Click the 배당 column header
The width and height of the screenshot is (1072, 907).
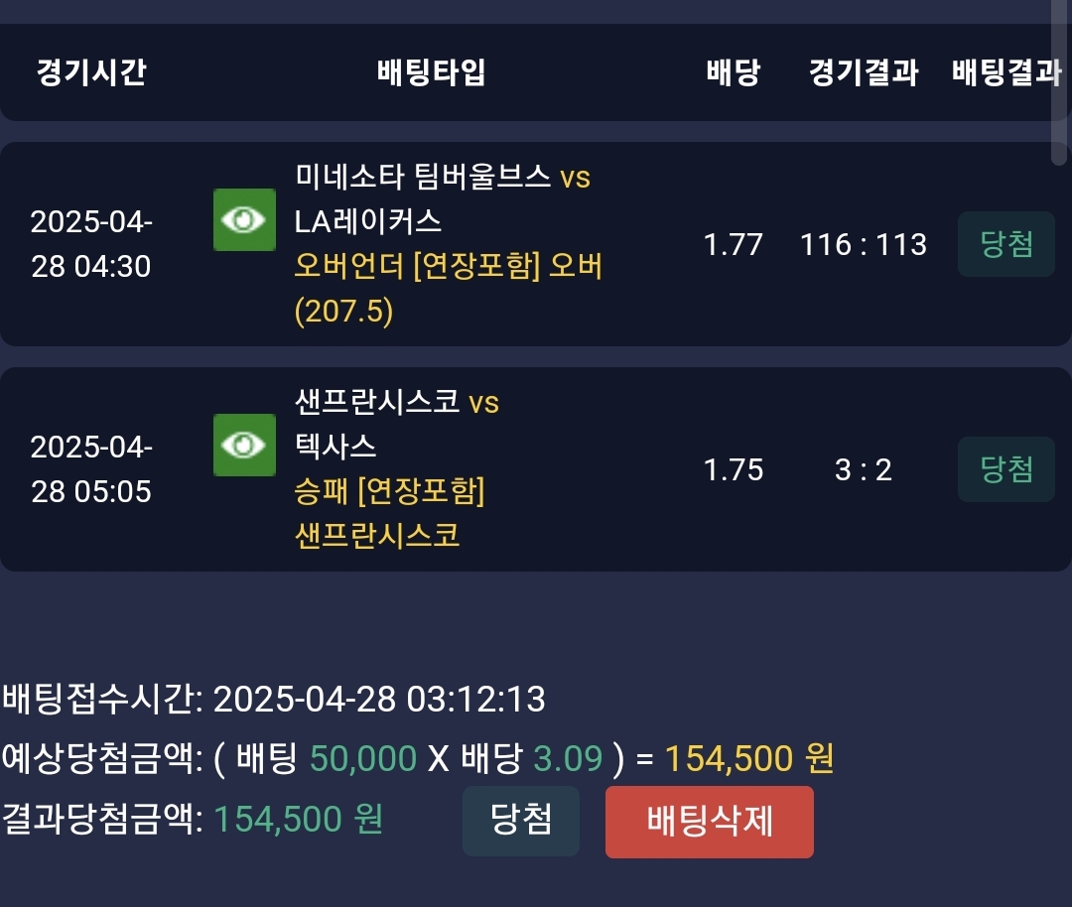[x=733, y=72]
